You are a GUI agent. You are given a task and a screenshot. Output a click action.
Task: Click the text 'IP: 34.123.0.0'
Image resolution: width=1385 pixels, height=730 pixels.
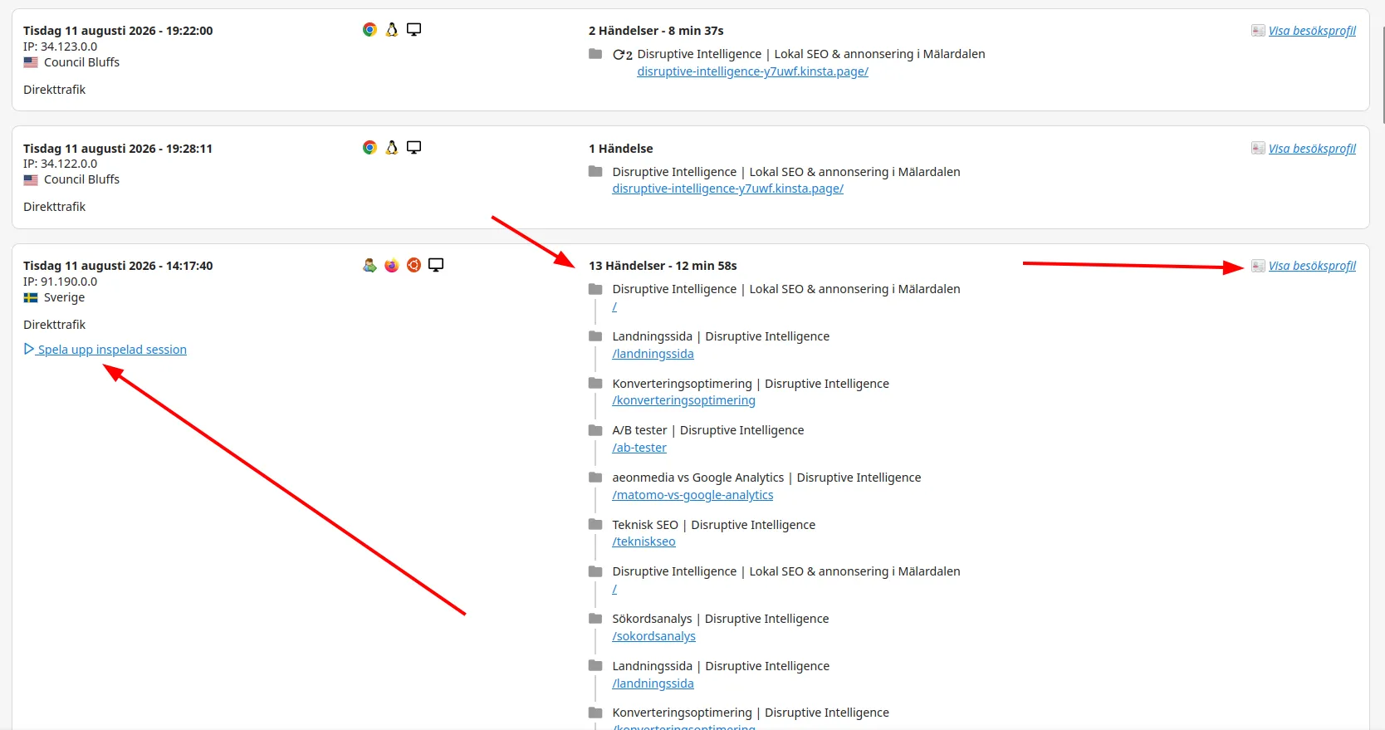click(60, 47)
